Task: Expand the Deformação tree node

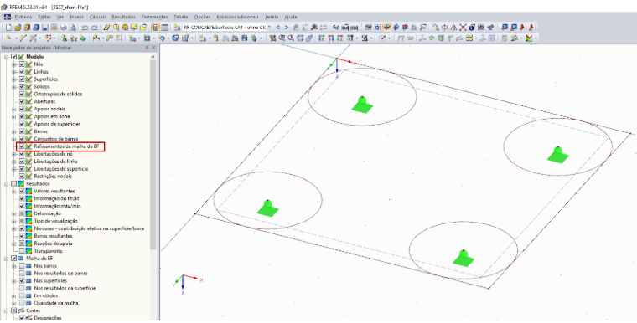Action: tap(13, 213)
